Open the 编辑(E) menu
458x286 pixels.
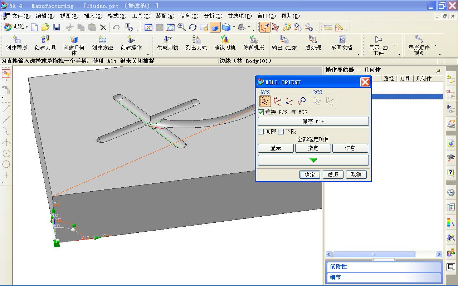[x=45, y=16]
